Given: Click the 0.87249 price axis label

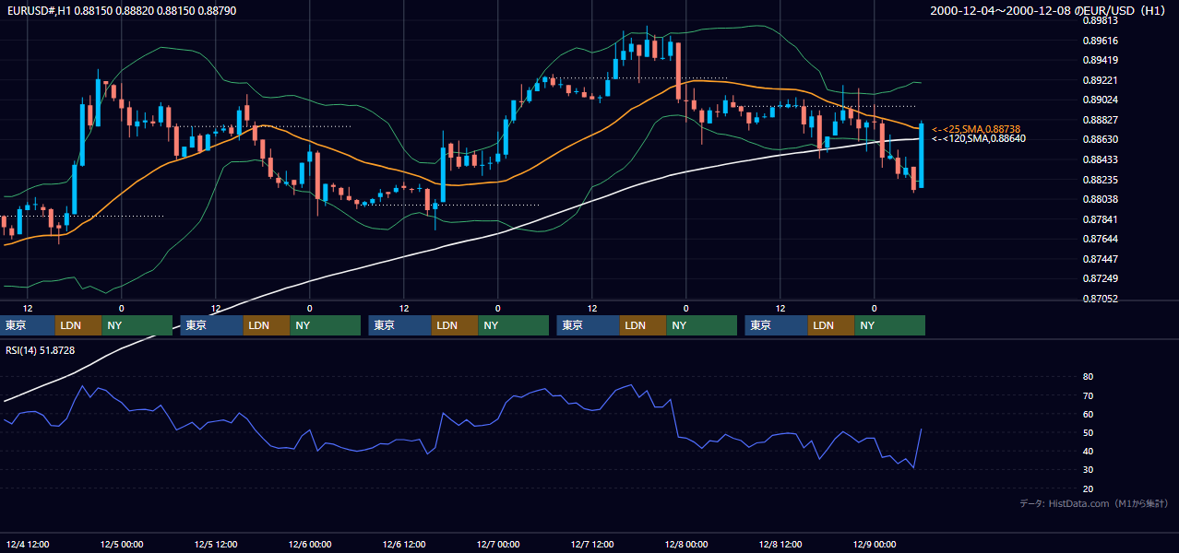Looking at the screenshot, I should click(x=1100, y=278).
